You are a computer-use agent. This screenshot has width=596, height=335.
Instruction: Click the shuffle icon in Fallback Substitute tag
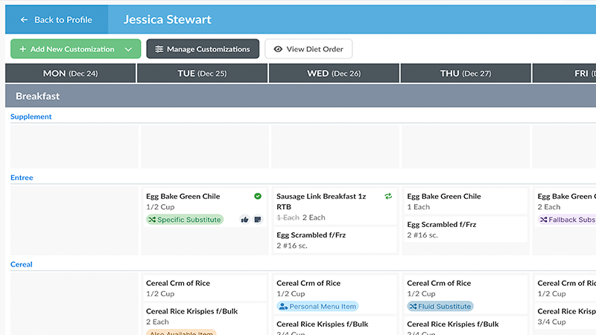tap(545, 220)
